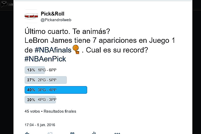Viewport: 201px width, 134px height.
Task: Click the Messages envelope icon
Action: pyautogui.click(x=4, y=4)
